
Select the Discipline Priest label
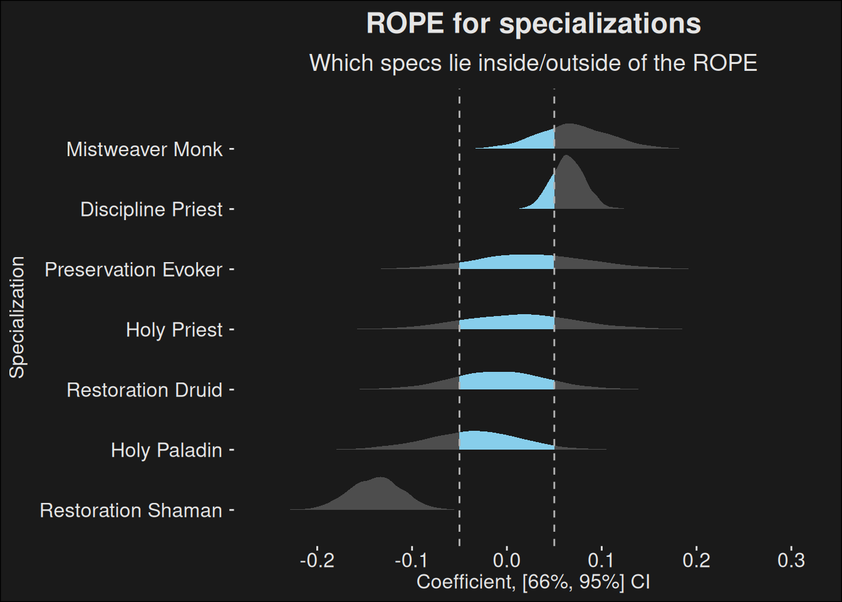(151, 209)
